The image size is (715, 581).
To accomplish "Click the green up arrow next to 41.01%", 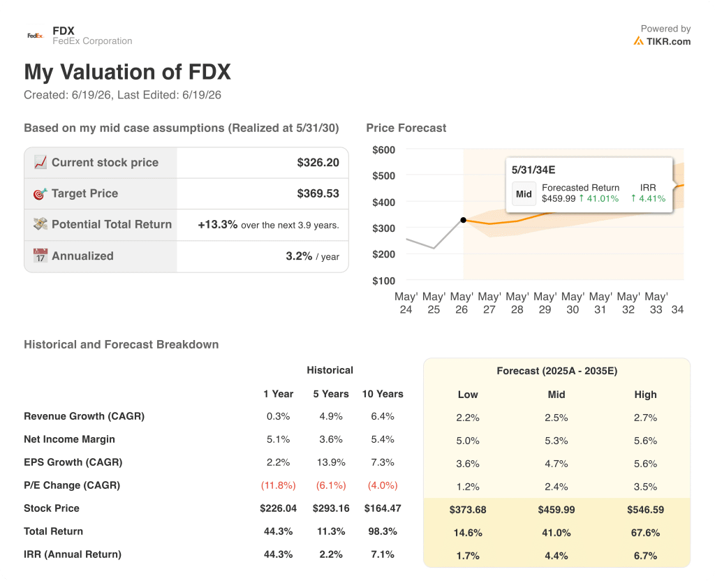I will (582, 199).
